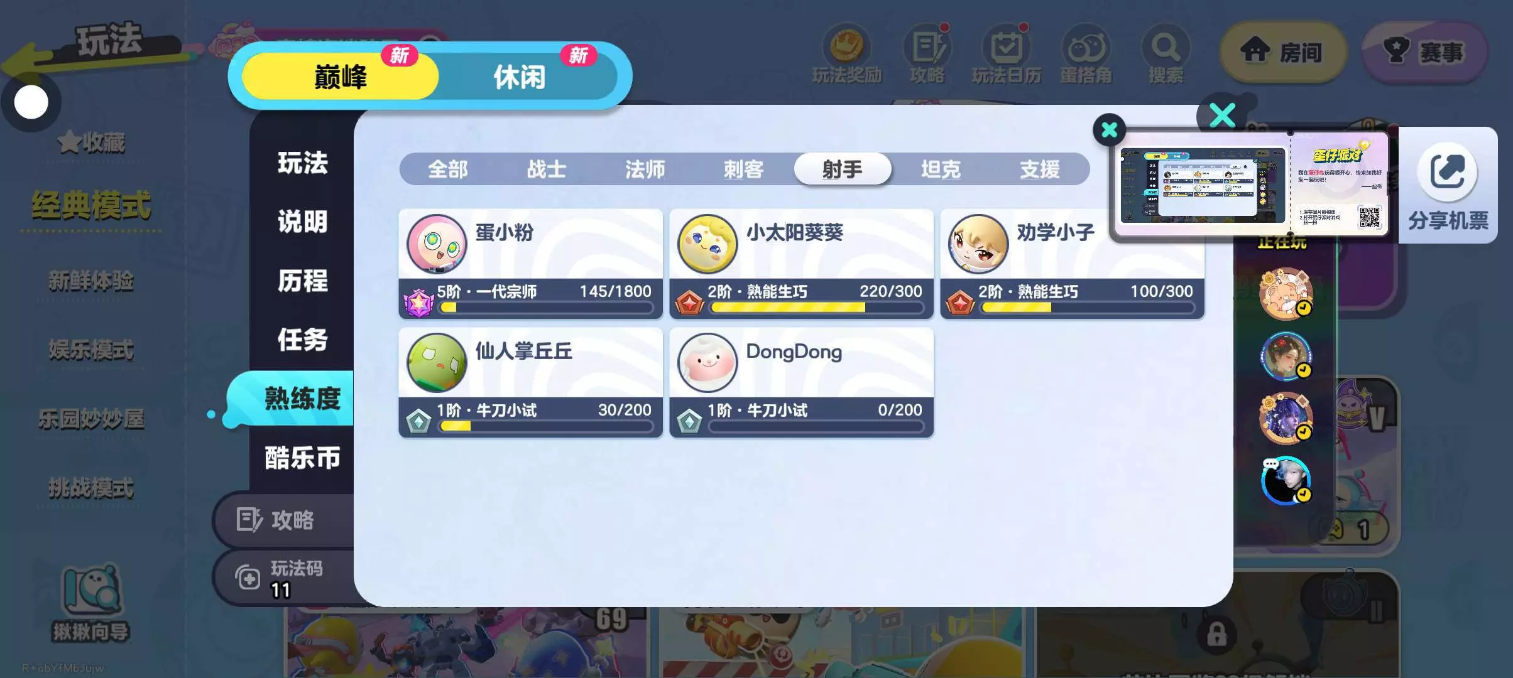Screen dimensions: 1513x678
Task: Open the 酷乐币 side tab
Action: tap(302, 458)
